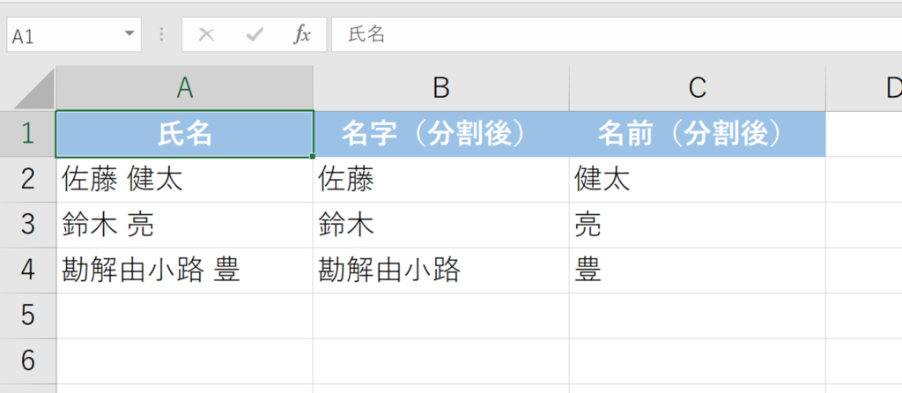Click the Enter checkmark formula bar icon
This screenshot has width=902, height=393.
[255, 35]
